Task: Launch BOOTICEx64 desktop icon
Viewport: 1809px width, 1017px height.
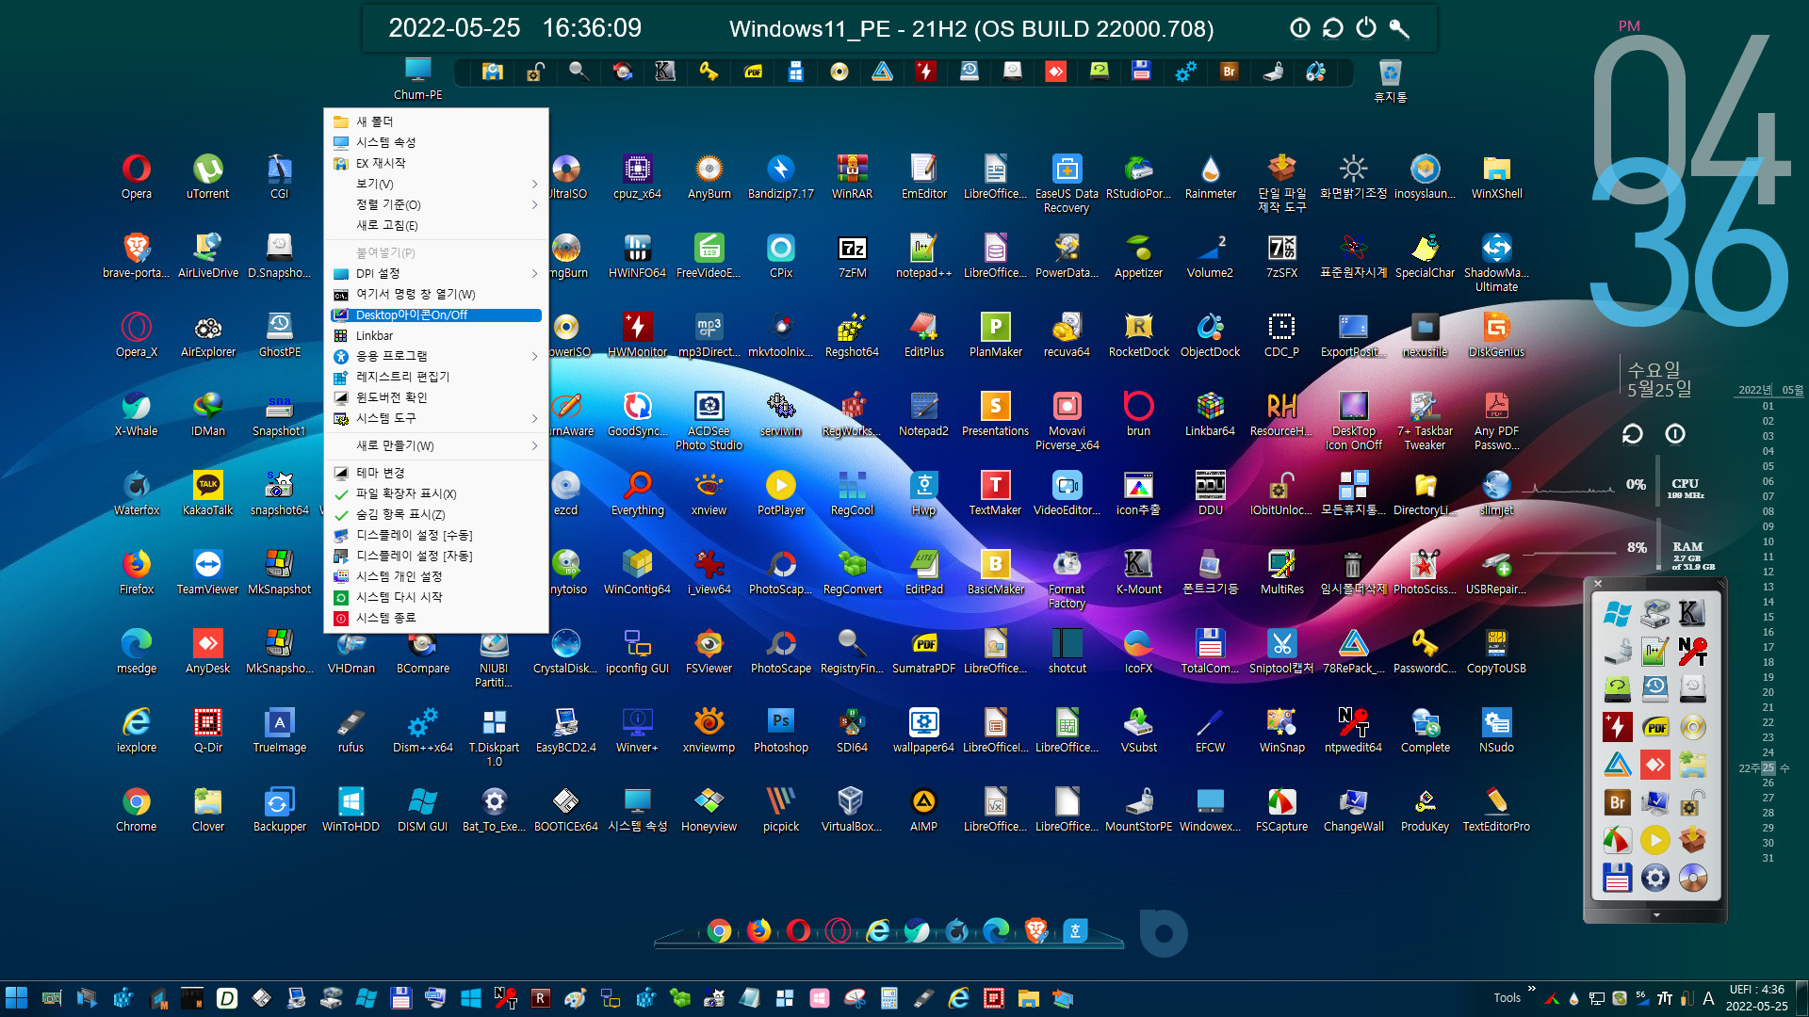Action: [x=566, y=809]
